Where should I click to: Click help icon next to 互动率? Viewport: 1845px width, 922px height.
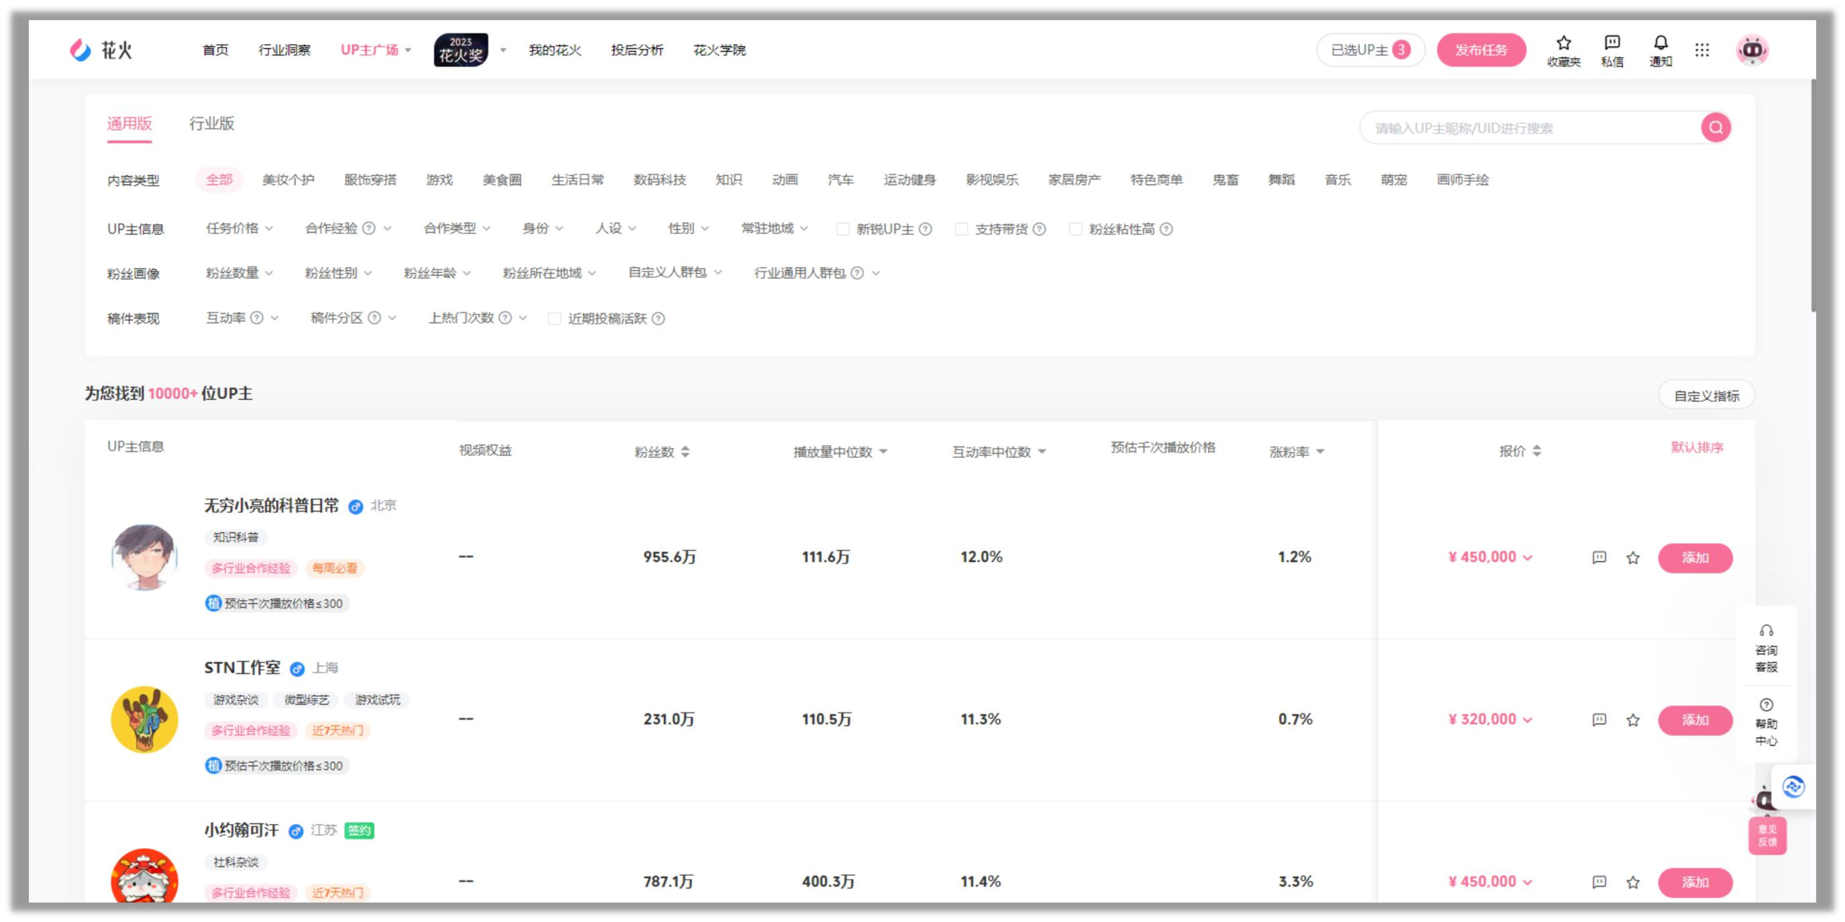coord(257,318)
